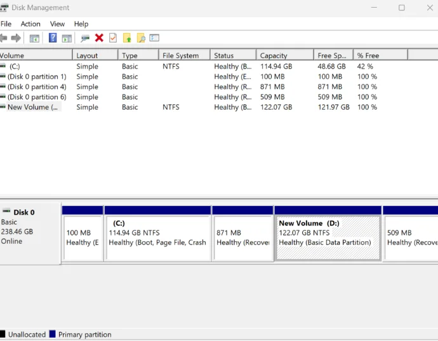Select the 100 MB partition block on Disk 0
438x341 pixels.
83,234
